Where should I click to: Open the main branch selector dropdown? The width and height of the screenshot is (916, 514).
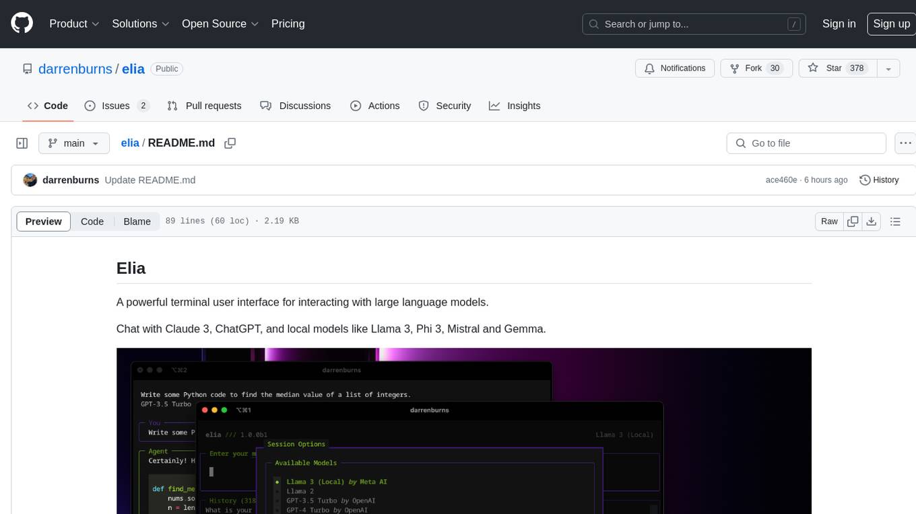click(74, 143)
